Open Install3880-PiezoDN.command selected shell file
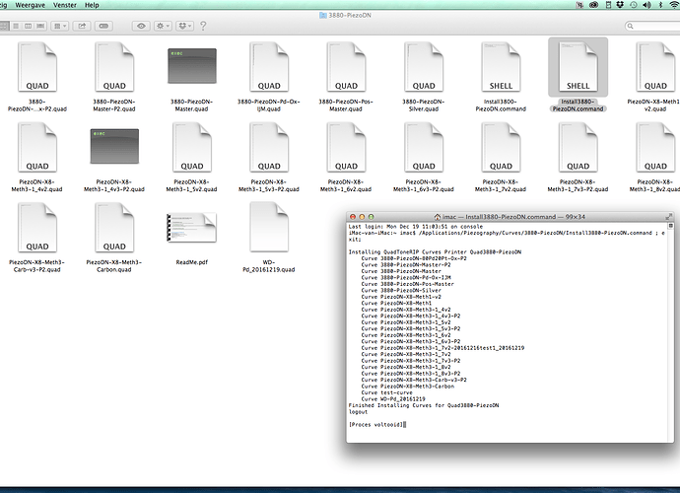Image resolution: width=680 pixels, height=493 pixels. pyautogui.click(x=578, y=69)
